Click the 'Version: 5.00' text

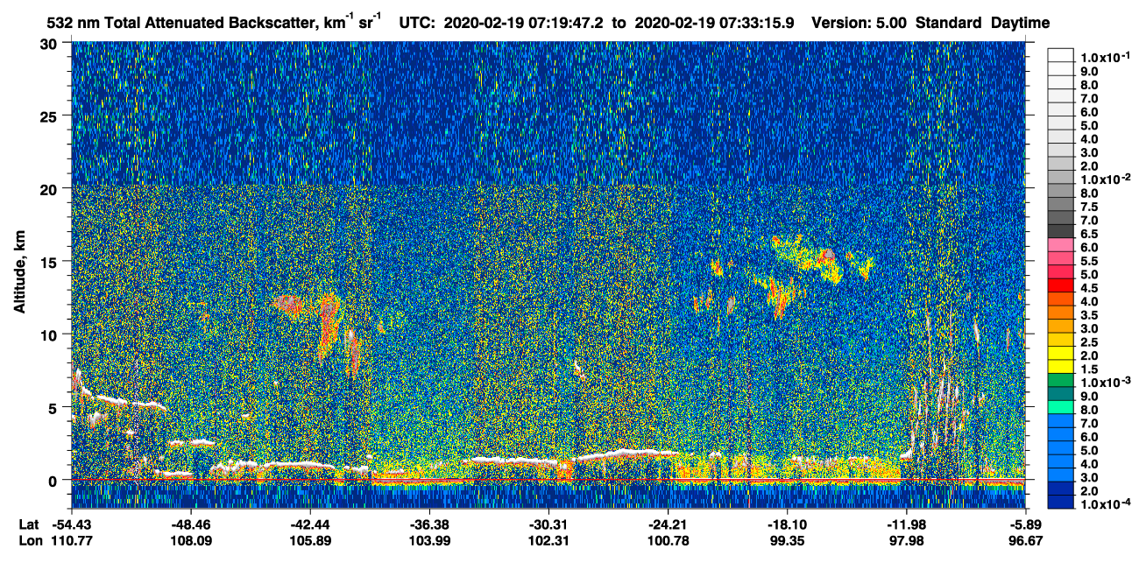pyautogui.click(x=860, y=23)
